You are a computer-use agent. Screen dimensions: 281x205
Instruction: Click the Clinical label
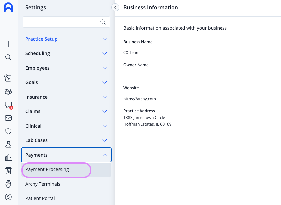pyautogui.click(x=33, y=126)
